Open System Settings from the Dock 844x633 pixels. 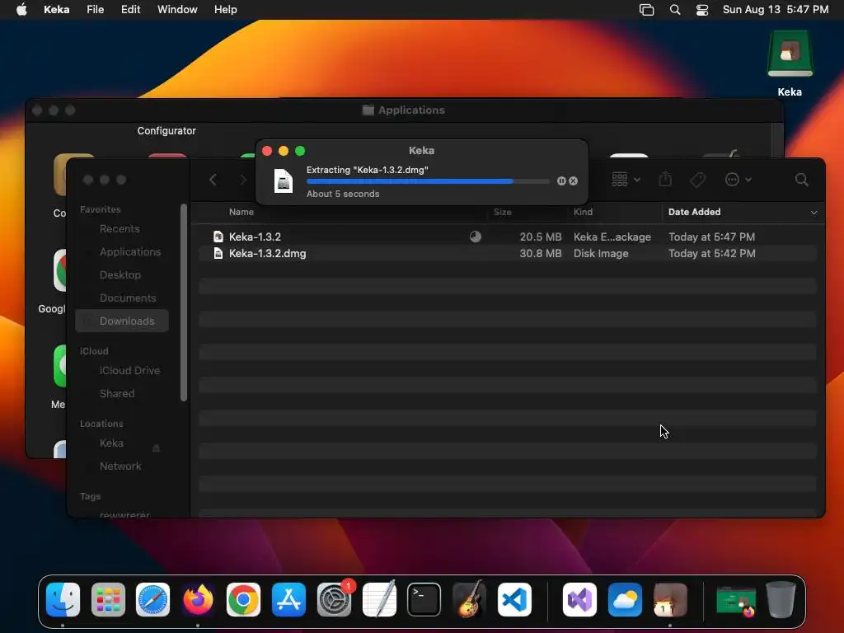point(335,600)
